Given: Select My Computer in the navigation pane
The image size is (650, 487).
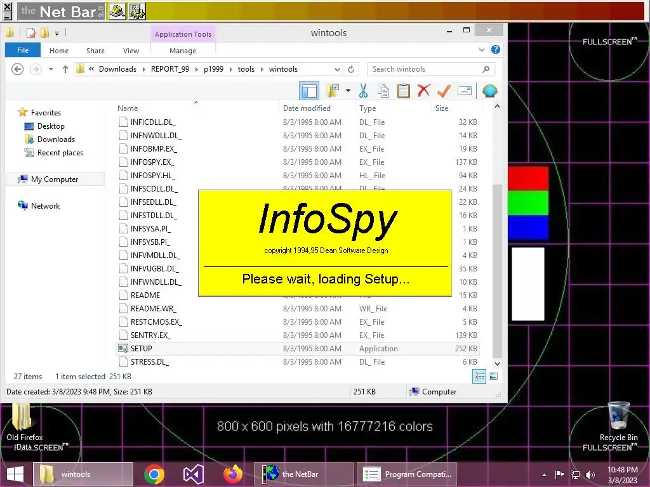Looking at the screenshot, I should [55, 179].
